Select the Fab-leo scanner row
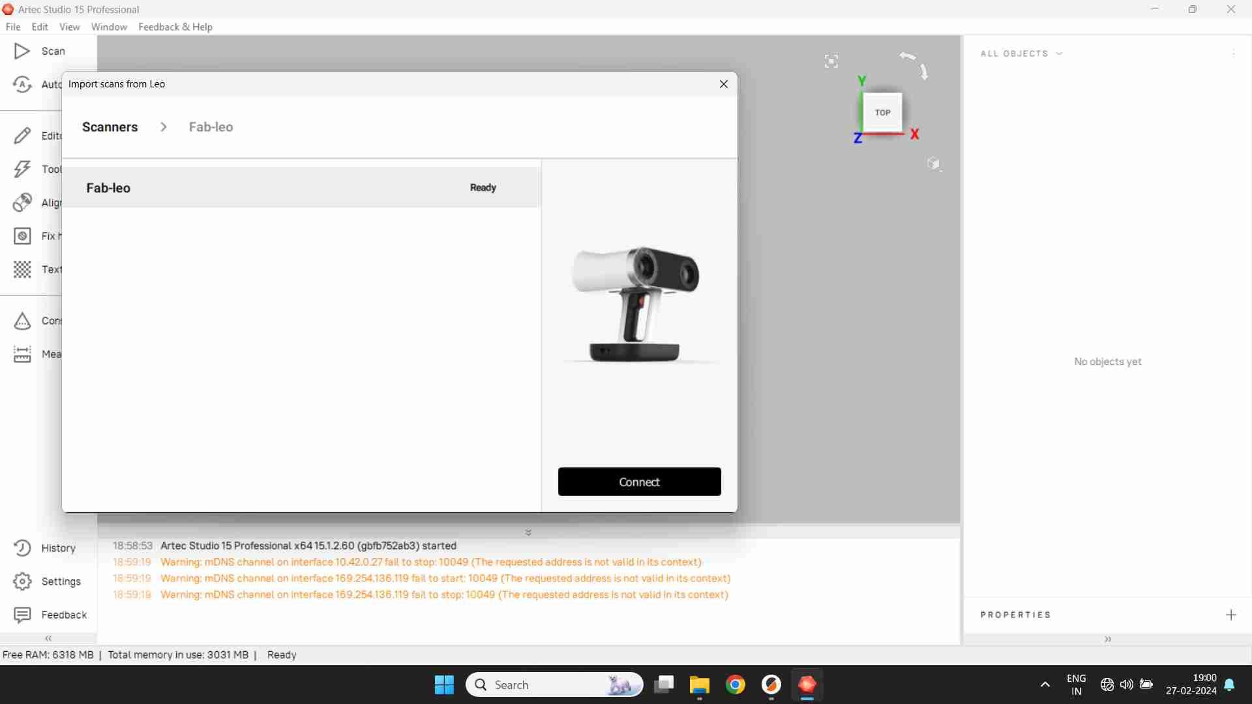 click(x=301, y=188)
